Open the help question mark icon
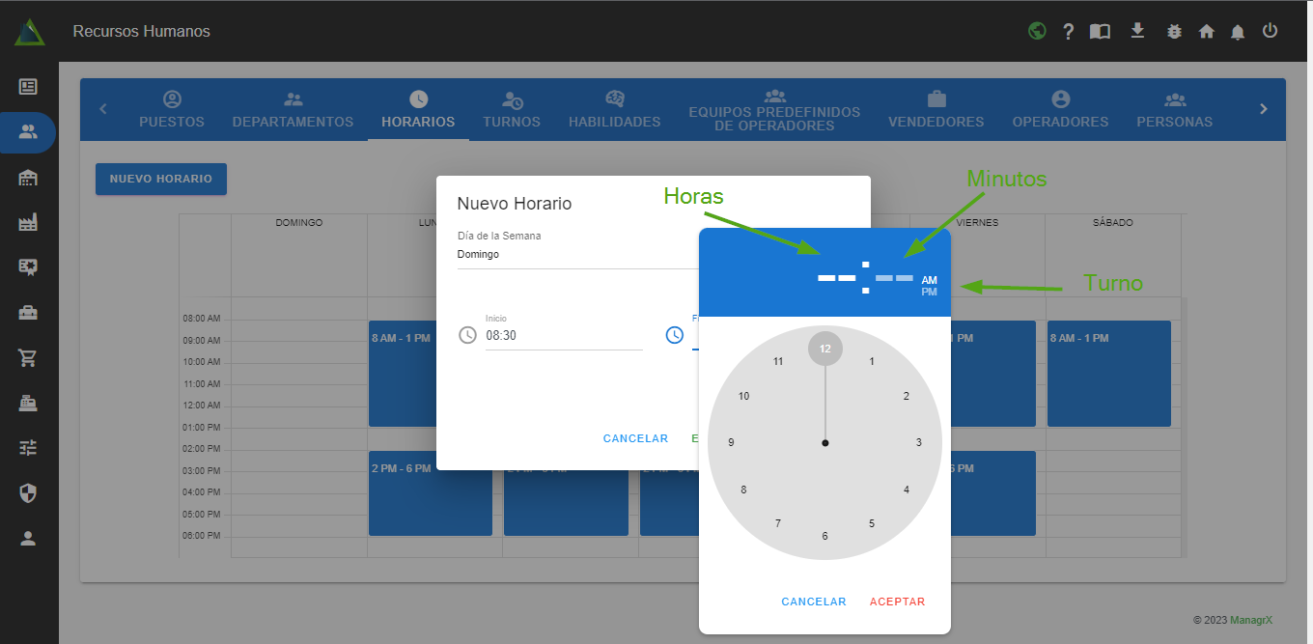The height and width of the screenshot is (644, 1313). pos(1068,32)
